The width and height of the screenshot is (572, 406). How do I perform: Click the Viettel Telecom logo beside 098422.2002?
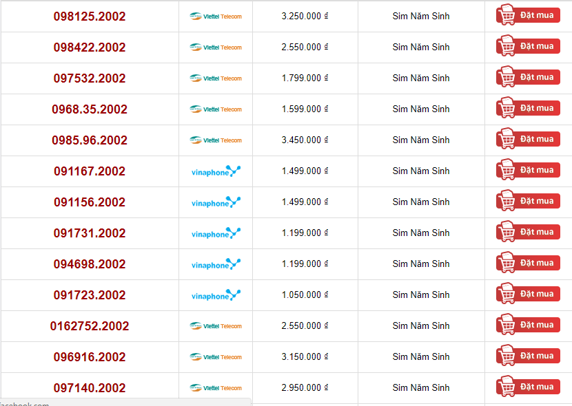click(216, 47)
